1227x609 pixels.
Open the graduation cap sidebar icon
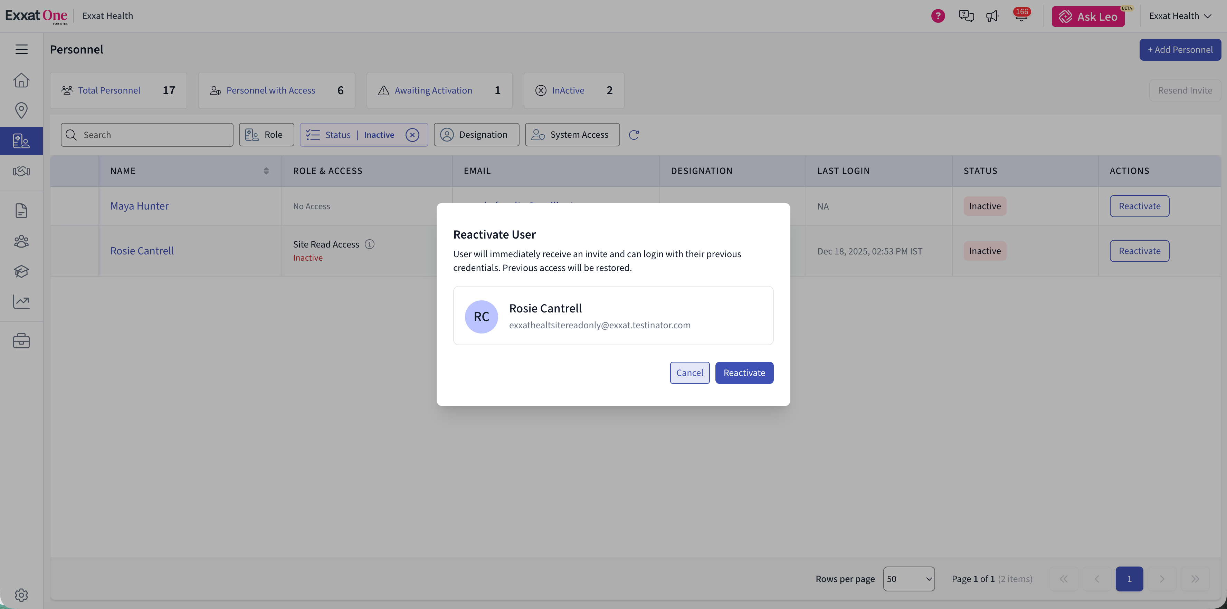point(21,271)
